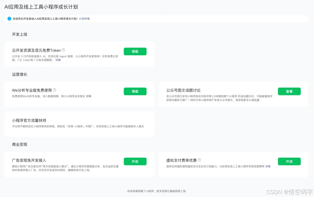Screen dimensions: 314x197
Task: Click the footer text 欢迎来微信做个小程序
Action: click(x=157, y=191)
